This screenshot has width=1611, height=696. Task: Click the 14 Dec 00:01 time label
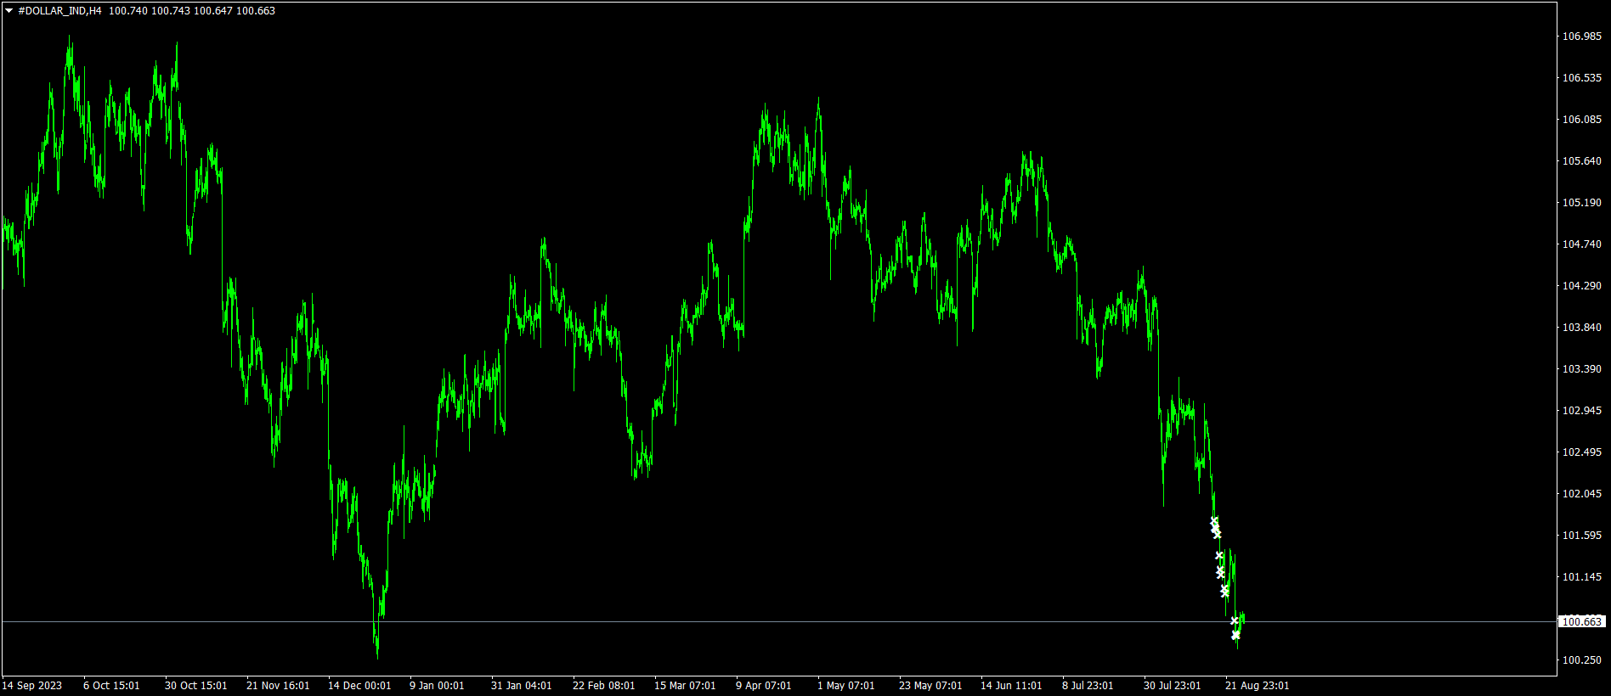click(x=359, y=686)
